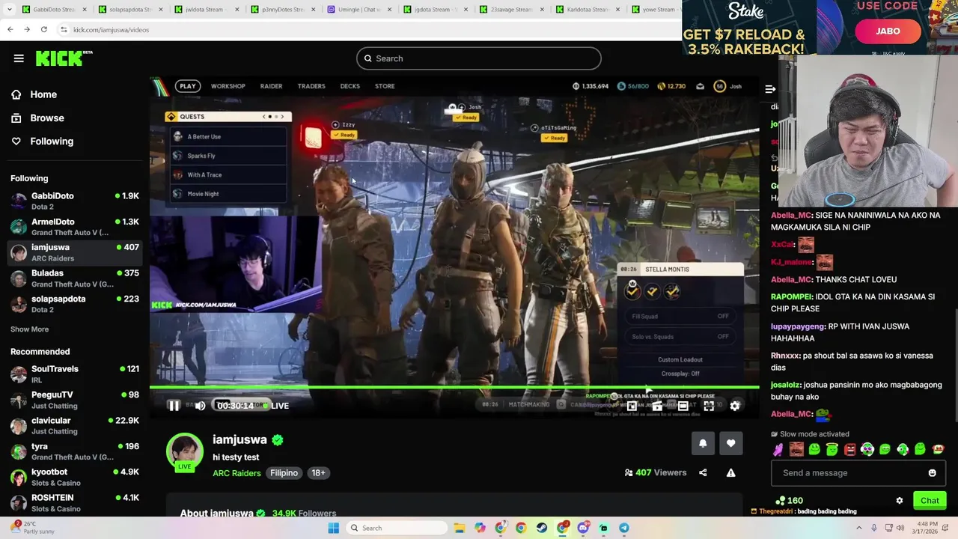Image resolution: width=958 pixels, height=539 pixels.
Task: Insert the angry red face emote
Action: coord(849,450)
